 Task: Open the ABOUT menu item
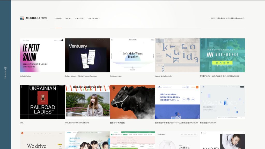point(68,18)
